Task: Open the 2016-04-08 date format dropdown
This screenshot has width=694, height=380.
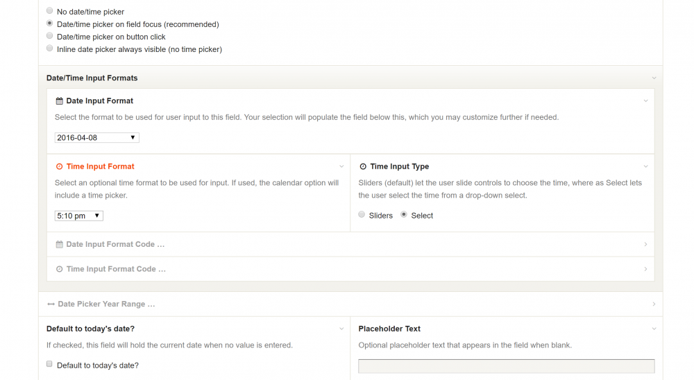Action: (x=96, y=138)
